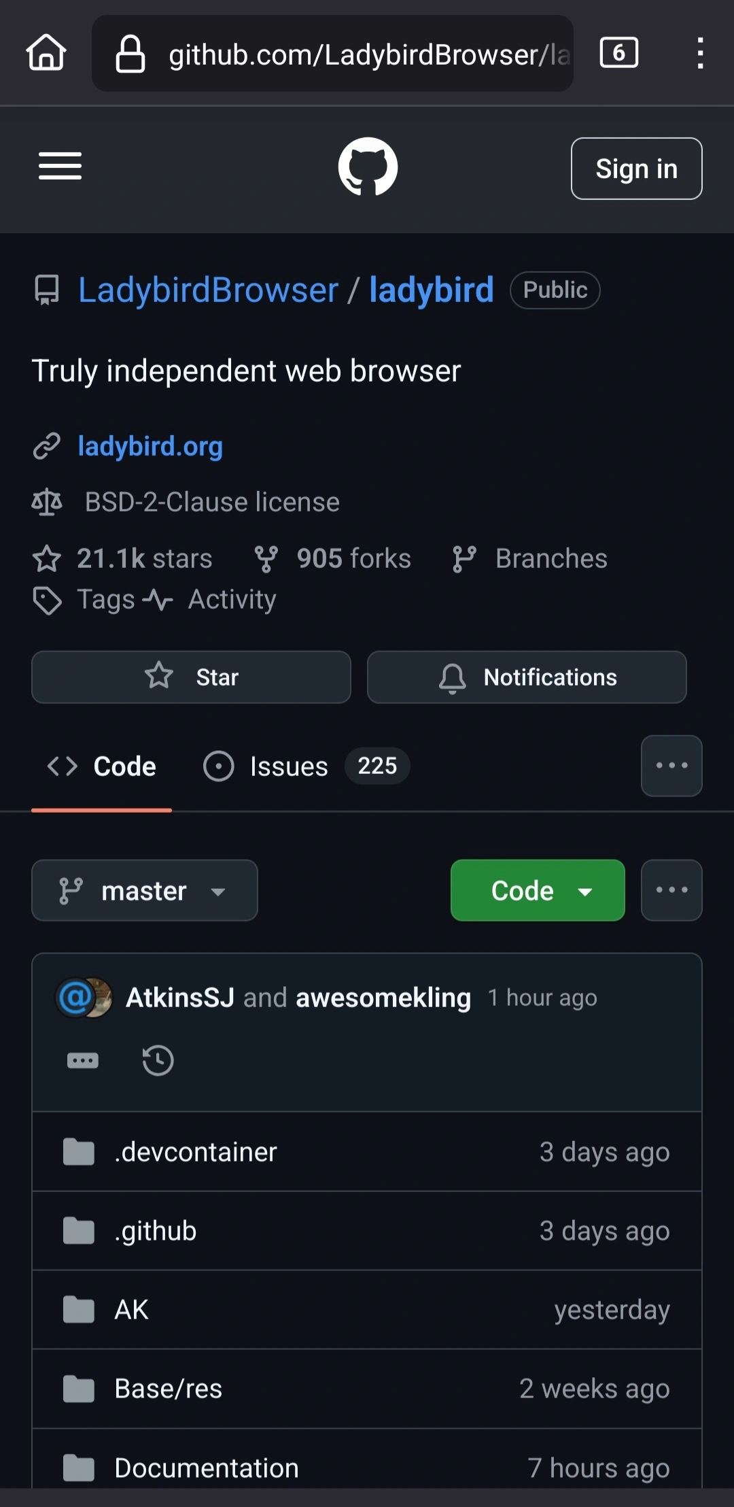Tap the browser URL address field
This screenshot has width=734, height=1507.
click(x=332, y=54)
